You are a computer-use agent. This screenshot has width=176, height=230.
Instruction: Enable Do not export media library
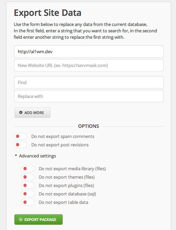pyautogui.click(x=28, y=169)
